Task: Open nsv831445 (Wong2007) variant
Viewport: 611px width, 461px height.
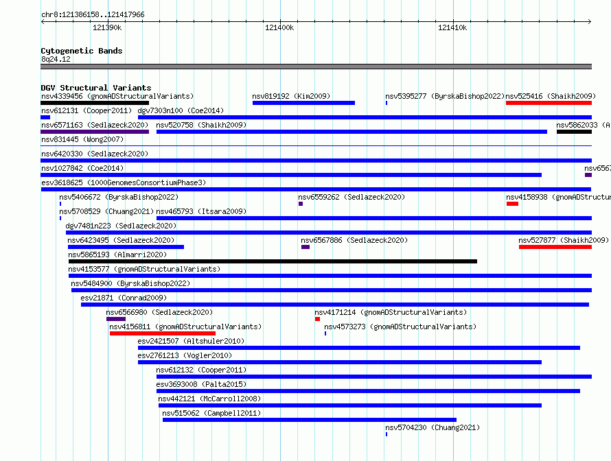Action: (x=316, y=146)
